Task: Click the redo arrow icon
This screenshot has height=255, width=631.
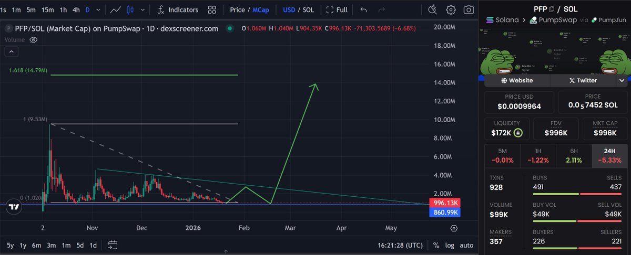Action: pos(382,9)
